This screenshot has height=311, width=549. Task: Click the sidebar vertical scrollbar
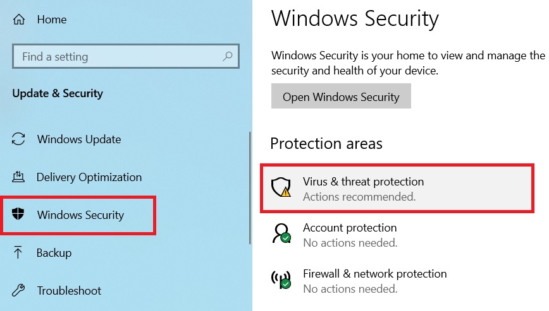pos(251,188)
